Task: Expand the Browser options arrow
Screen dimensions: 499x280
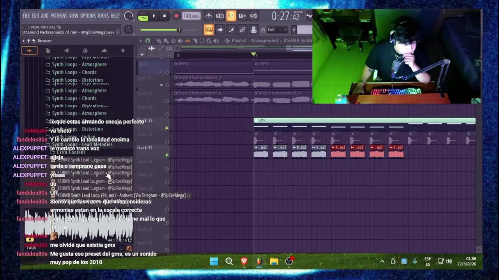Action: 23,41
